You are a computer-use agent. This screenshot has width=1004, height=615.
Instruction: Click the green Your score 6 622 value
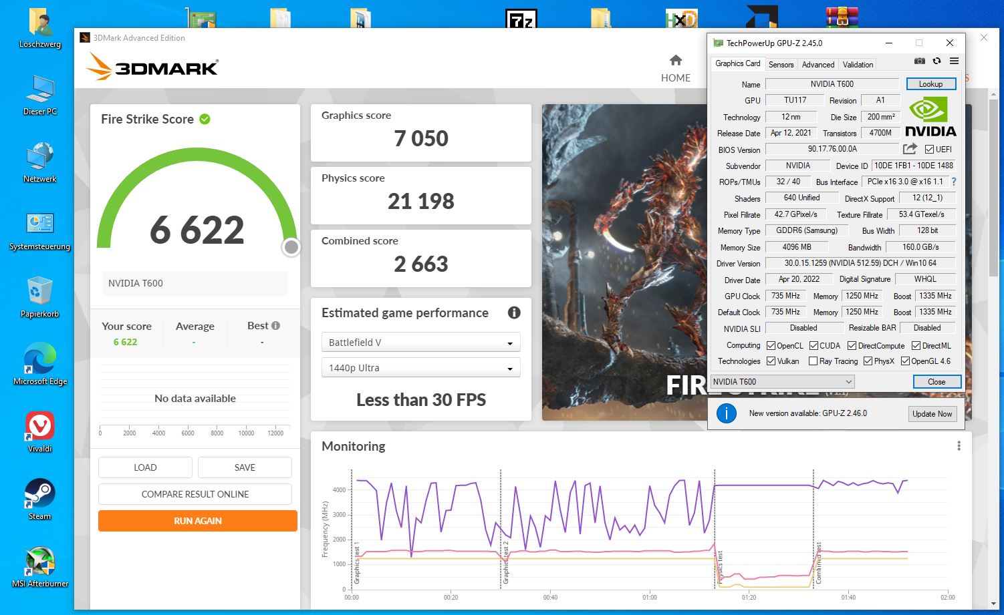tap(125, 342)
